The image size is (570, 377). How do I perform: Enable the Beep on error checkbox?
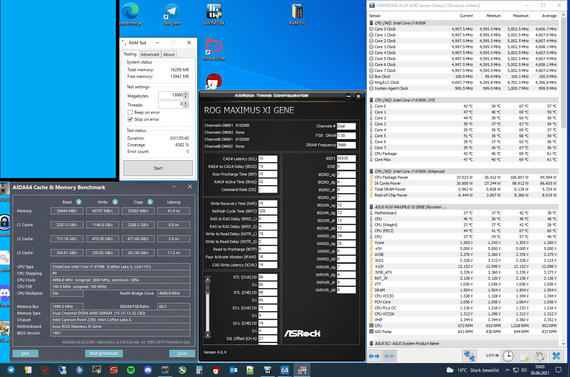pos(130,112)
